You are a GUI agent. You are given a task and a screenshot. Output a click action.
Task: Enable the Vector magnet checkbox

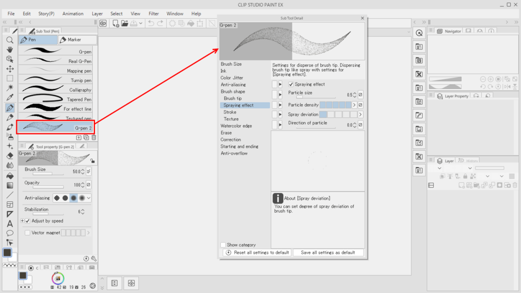coord(28,233)
